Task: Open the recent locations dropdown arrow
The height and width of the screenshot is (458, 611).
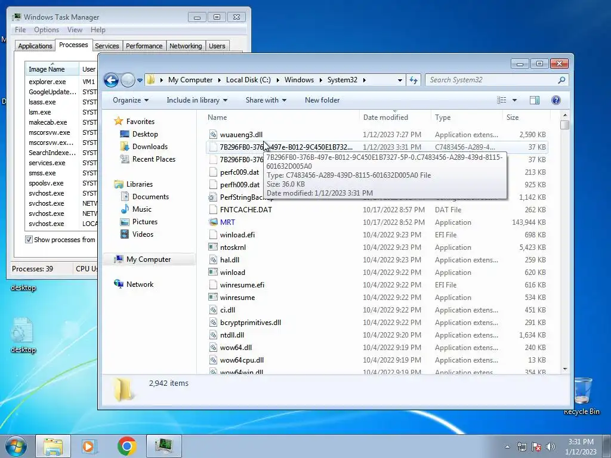Action: [140, 81]
